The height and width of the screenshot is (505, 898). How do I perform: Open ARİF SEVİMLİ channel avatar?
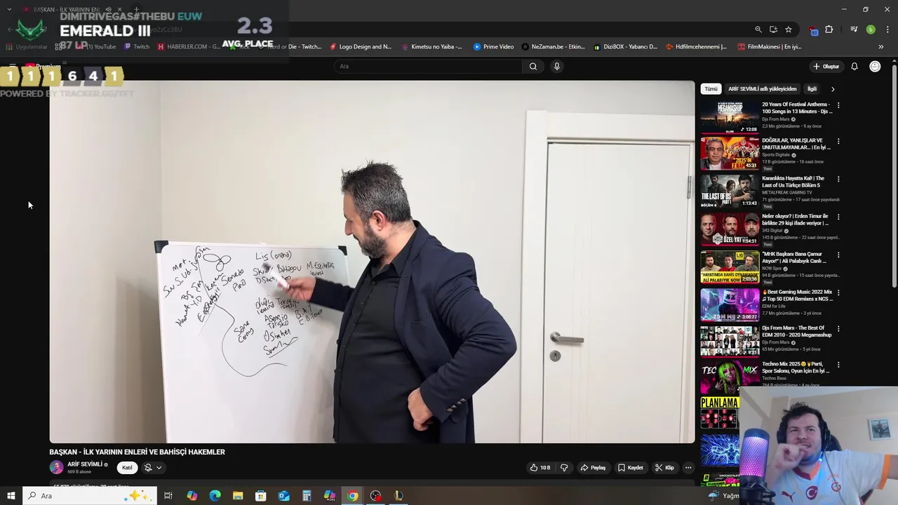56,467
